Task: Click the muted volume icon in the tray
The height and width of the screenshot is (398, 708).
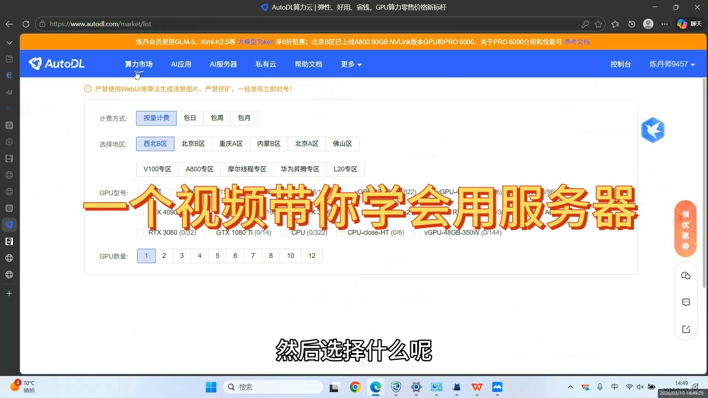Action: [640, 387]
